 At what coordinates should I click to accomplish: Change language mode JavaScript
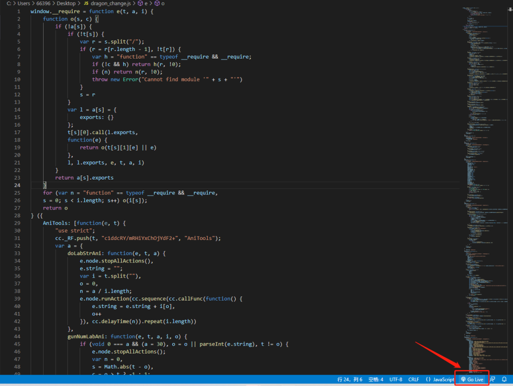pos(440,379)
